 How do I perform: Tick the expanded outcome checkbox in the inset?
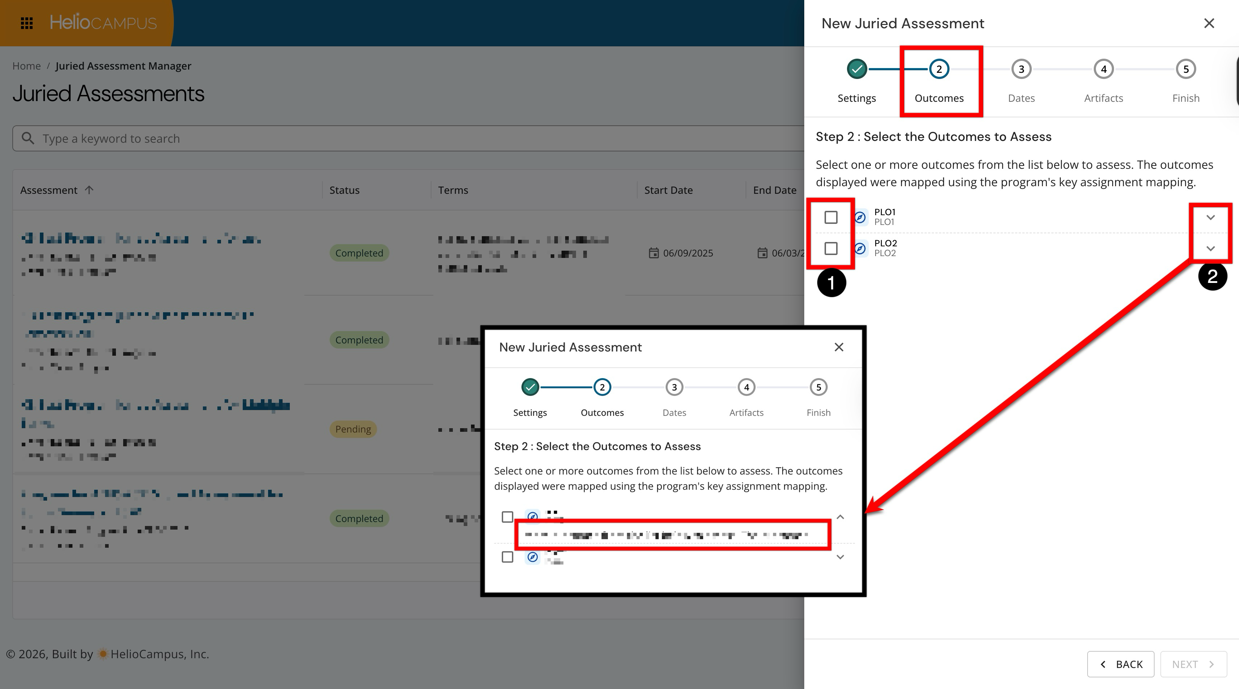point(507,517)
